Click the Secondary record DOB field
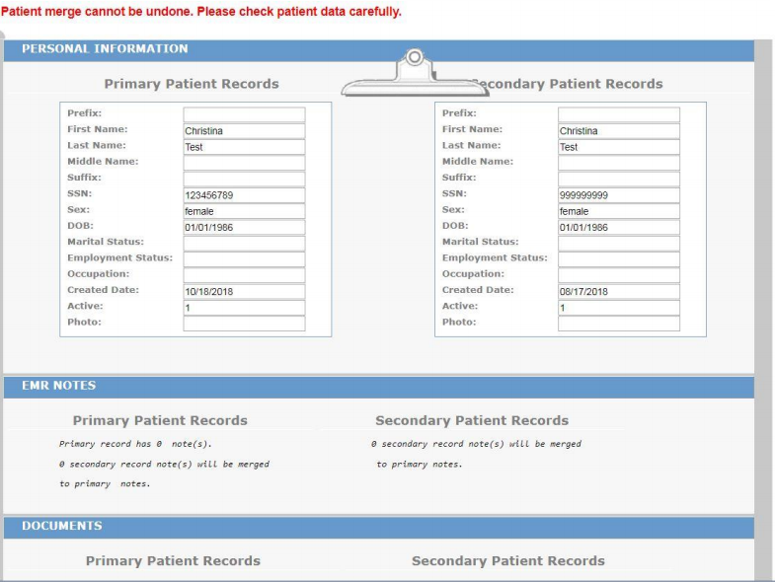The image size is (775, 582). [618, 227]
